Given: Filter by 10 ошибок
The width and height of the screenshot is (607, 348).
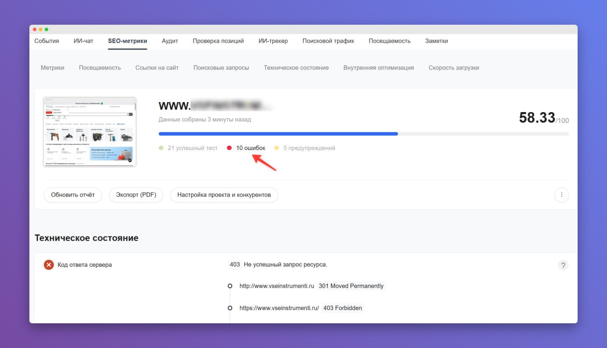Looking at the screenshot, I should (x=246, y=148).
